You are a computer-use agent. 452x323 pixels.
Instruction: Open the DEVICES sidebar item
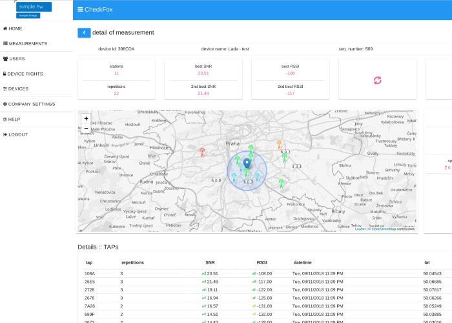(x=16, y=89)
